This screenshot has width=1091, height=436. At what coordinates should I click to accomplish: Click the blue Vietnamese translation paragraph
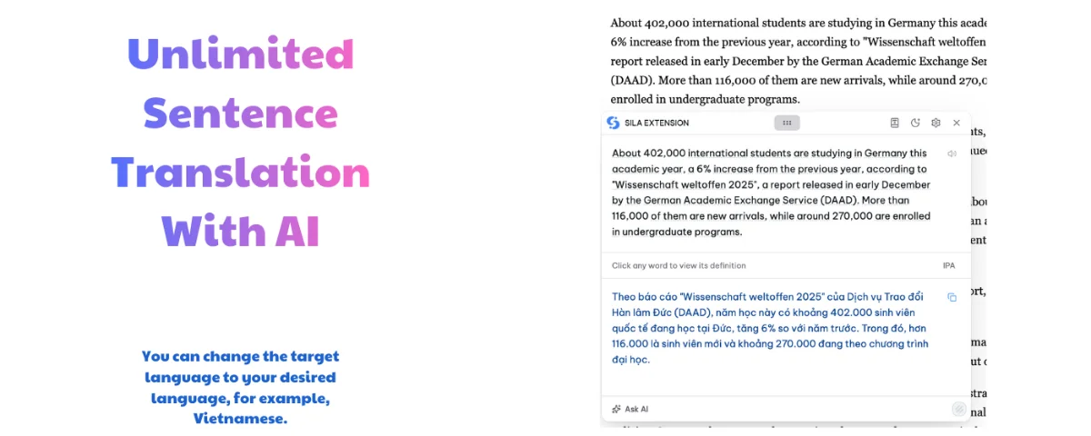(x=770, y=328)
